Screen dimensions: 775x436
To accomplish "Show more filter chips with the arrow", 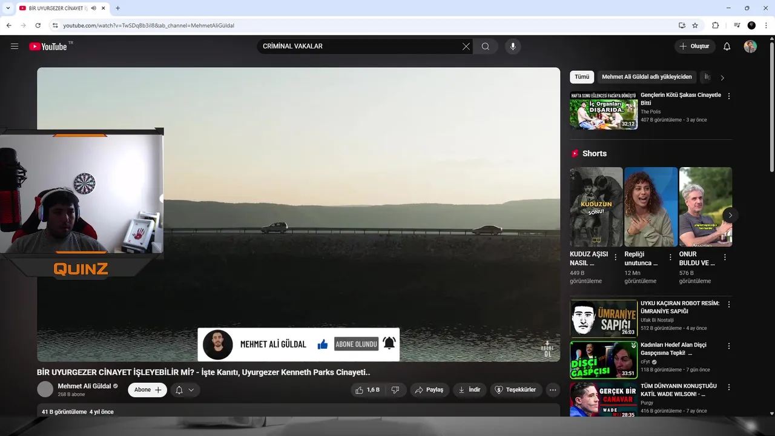I will pos(722,78).
